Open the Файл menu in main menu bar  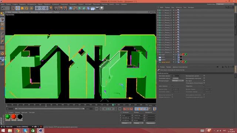coord(3,4)
